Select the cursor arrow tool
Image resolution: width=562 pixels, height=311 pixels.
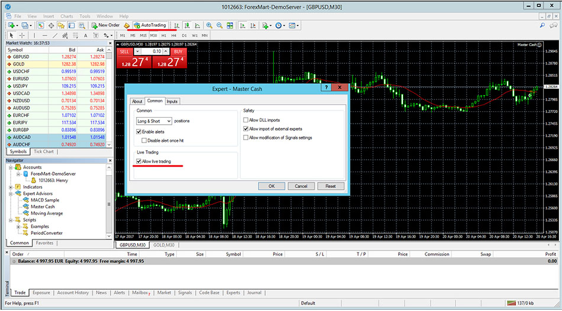pyautogui.click(x=11, y=35)
